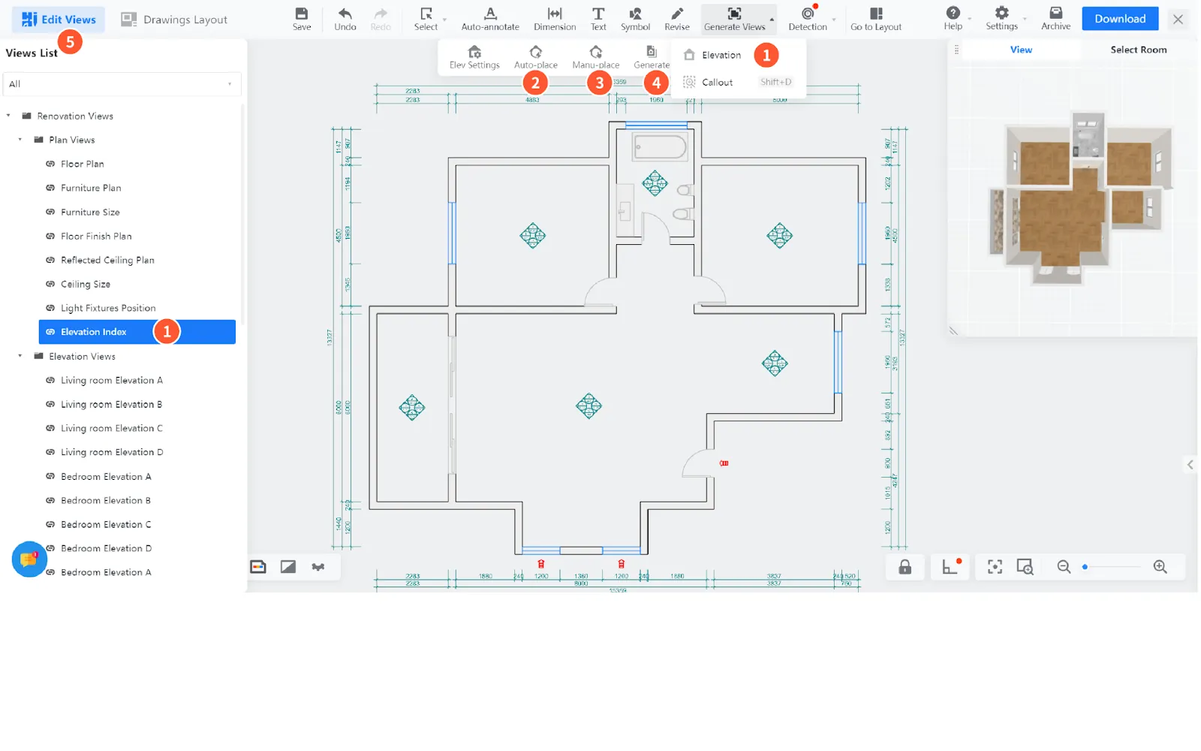The image size is (1201, 751).
Task: Open Elev Settings in the elevation toolbar
Action: (474, 56)
